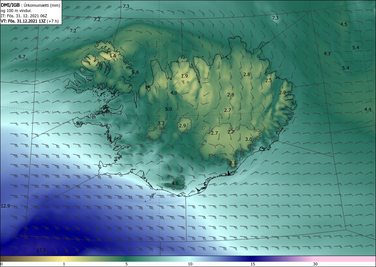376x267 pixels.
Task: Click the 4.7 value off the northeast coast
Action: 327,54
